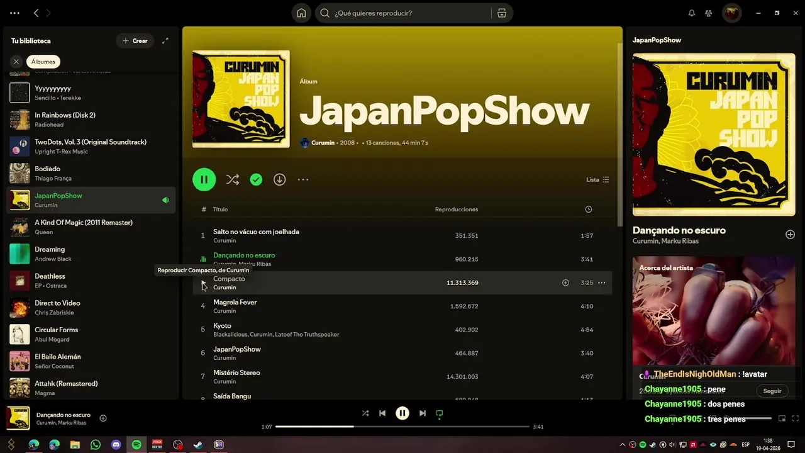Add current song from bottom bar plus icon
805x453 pixels.
click(103, 418)
